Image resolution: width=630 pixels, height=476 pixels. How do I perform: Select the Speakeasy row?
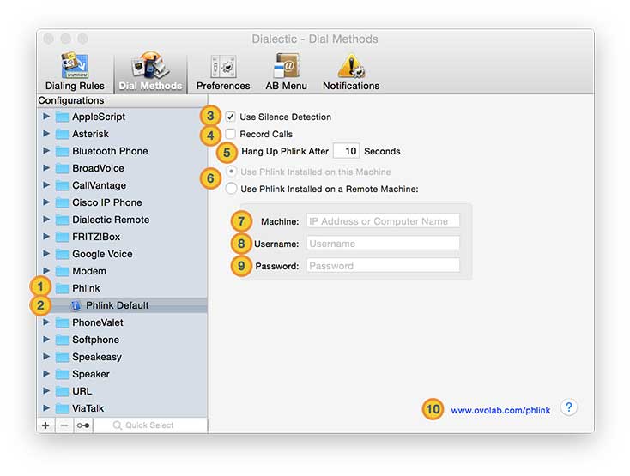tap(122, 357)
